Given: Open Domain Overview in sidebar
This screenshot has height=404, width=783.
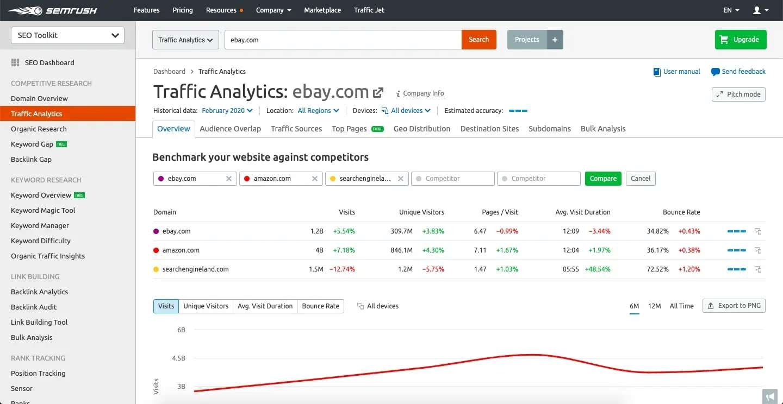Looking at the screenshot, I should [x=40, y=99].
